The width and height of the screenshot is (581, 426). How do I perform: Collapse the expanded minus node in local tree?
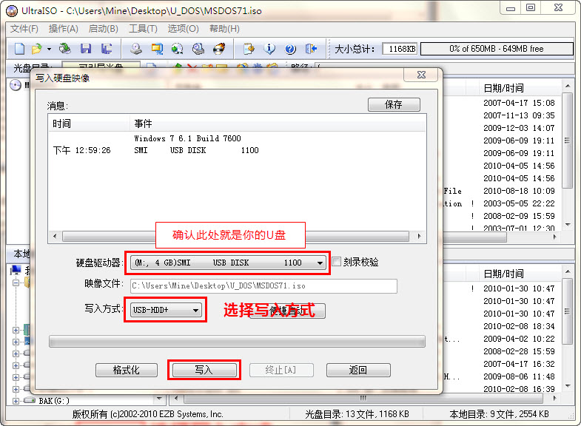coord(16,283)
